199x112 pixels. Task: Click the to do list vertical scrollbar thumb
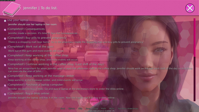[x=194, y=38]
